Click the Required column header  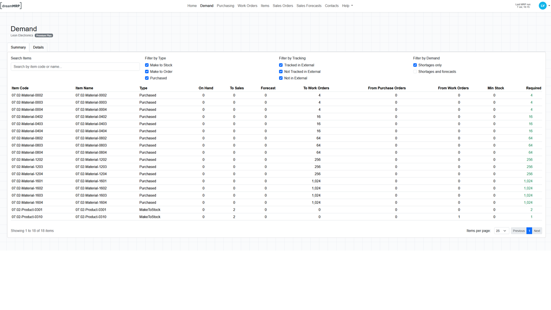point(533,88)
